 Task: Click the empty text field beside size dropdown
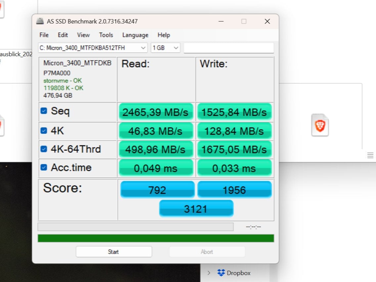pyautogui.click(x=229, y=48)
